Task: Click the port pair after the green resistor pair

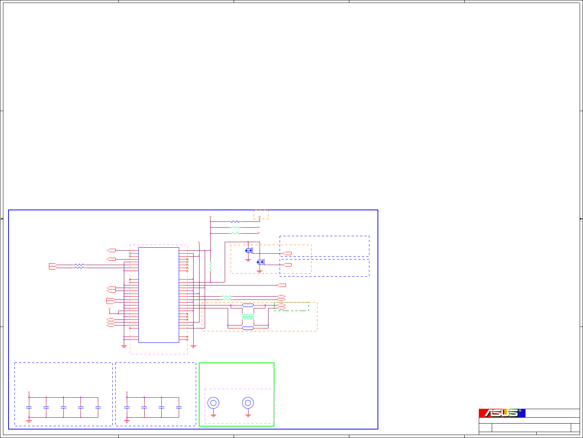Action: click(281, 298)
